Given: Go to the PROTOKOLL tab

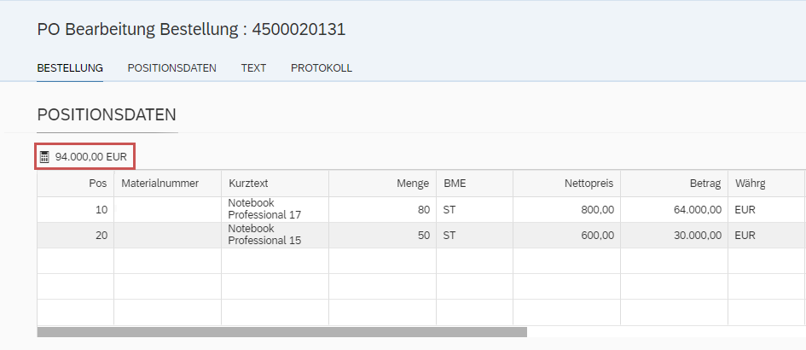Looking at the screenshot, I should [x=321, y=68].
